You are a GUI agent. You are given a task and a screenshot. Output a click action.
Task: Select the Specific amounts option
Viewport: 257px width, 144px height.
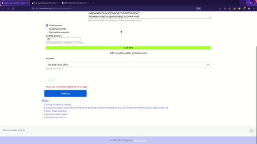(47, 29)
